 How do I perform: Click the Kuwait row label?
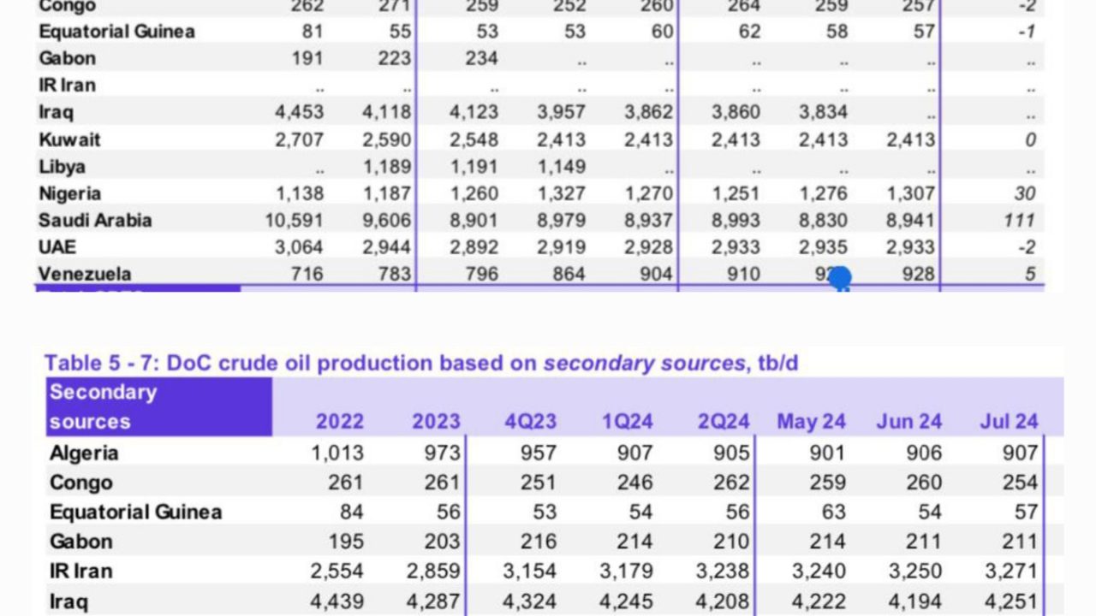coord(69,139)
